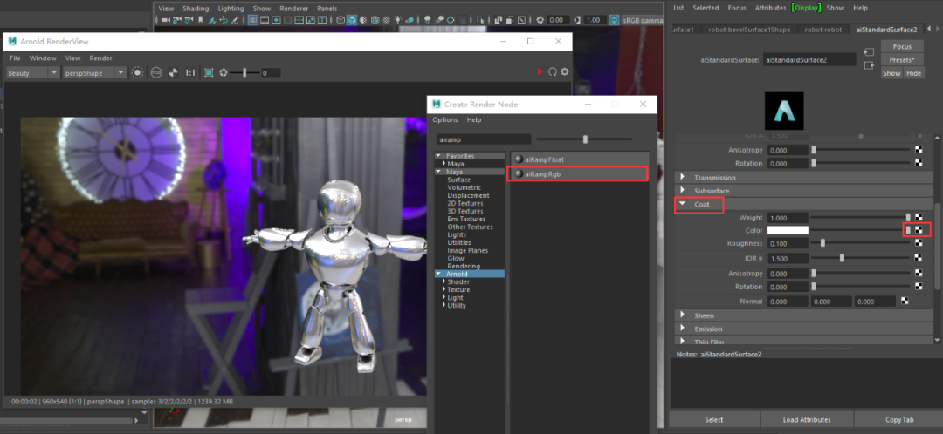Switch to the robot:robot tab
The width and height of the screenshot is (943, 434).
pos(823,29)
